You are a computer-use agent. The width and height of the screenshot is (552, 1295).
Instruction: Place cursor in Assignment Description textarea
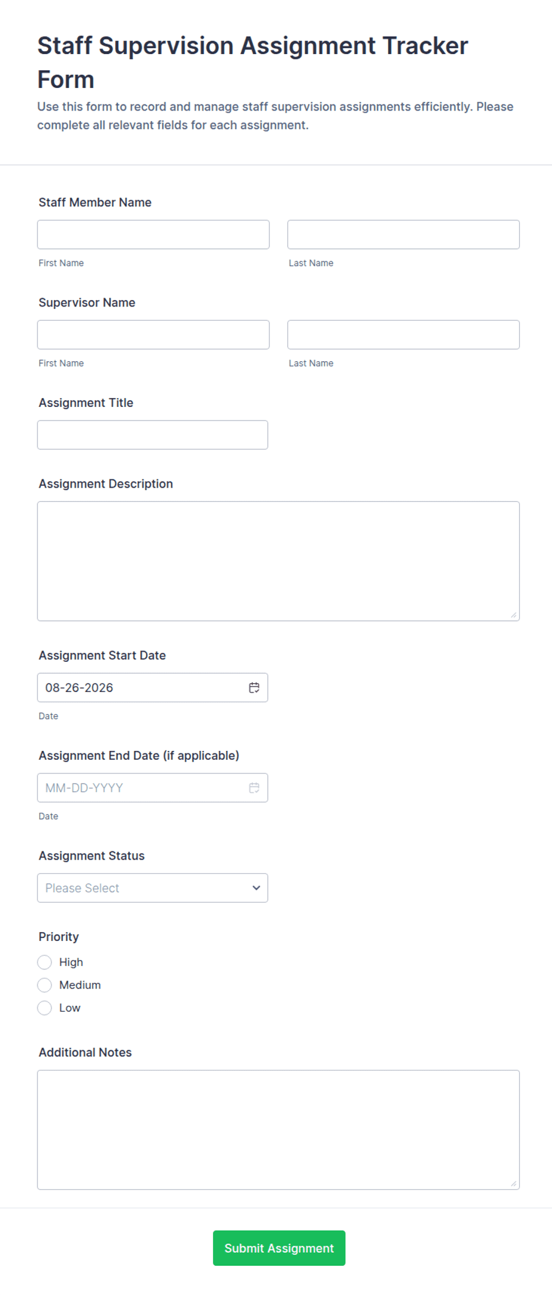(x=278, y=561)
